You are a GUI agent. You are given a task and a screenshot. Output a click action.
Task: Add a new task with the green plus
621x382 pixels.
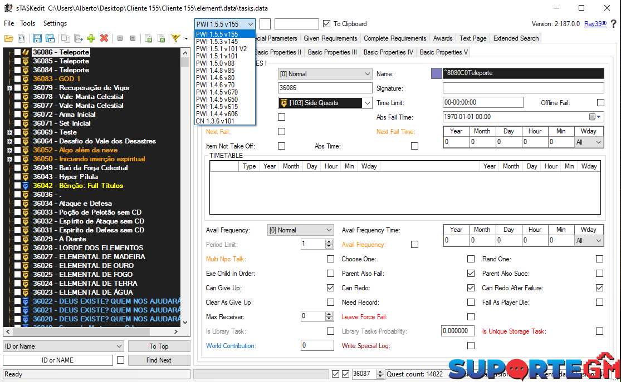pyautogui.click(x=91, y=38)
